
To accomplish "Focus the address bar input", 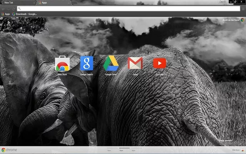I will tap(128, 8).
